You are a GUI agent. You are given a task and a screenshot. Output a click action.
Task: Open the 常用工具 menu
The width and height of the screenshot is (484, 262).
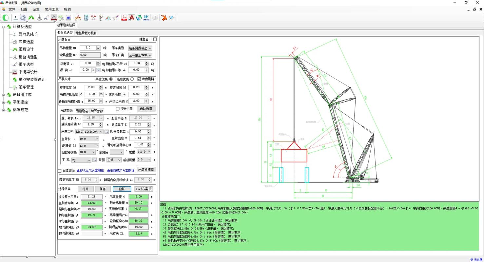[x=52, y=9]
